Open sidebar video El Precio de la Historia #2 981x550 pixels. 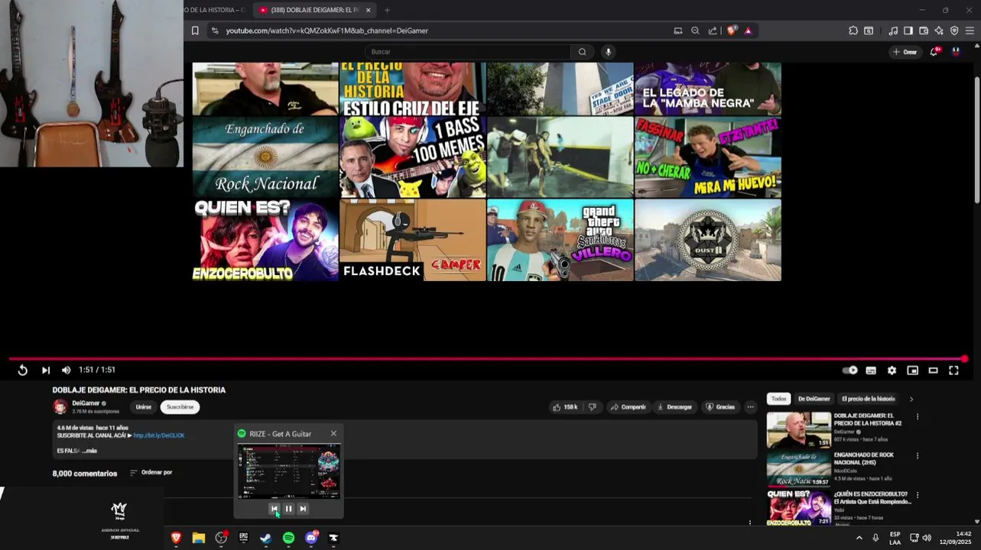click(x=799, y=430)
